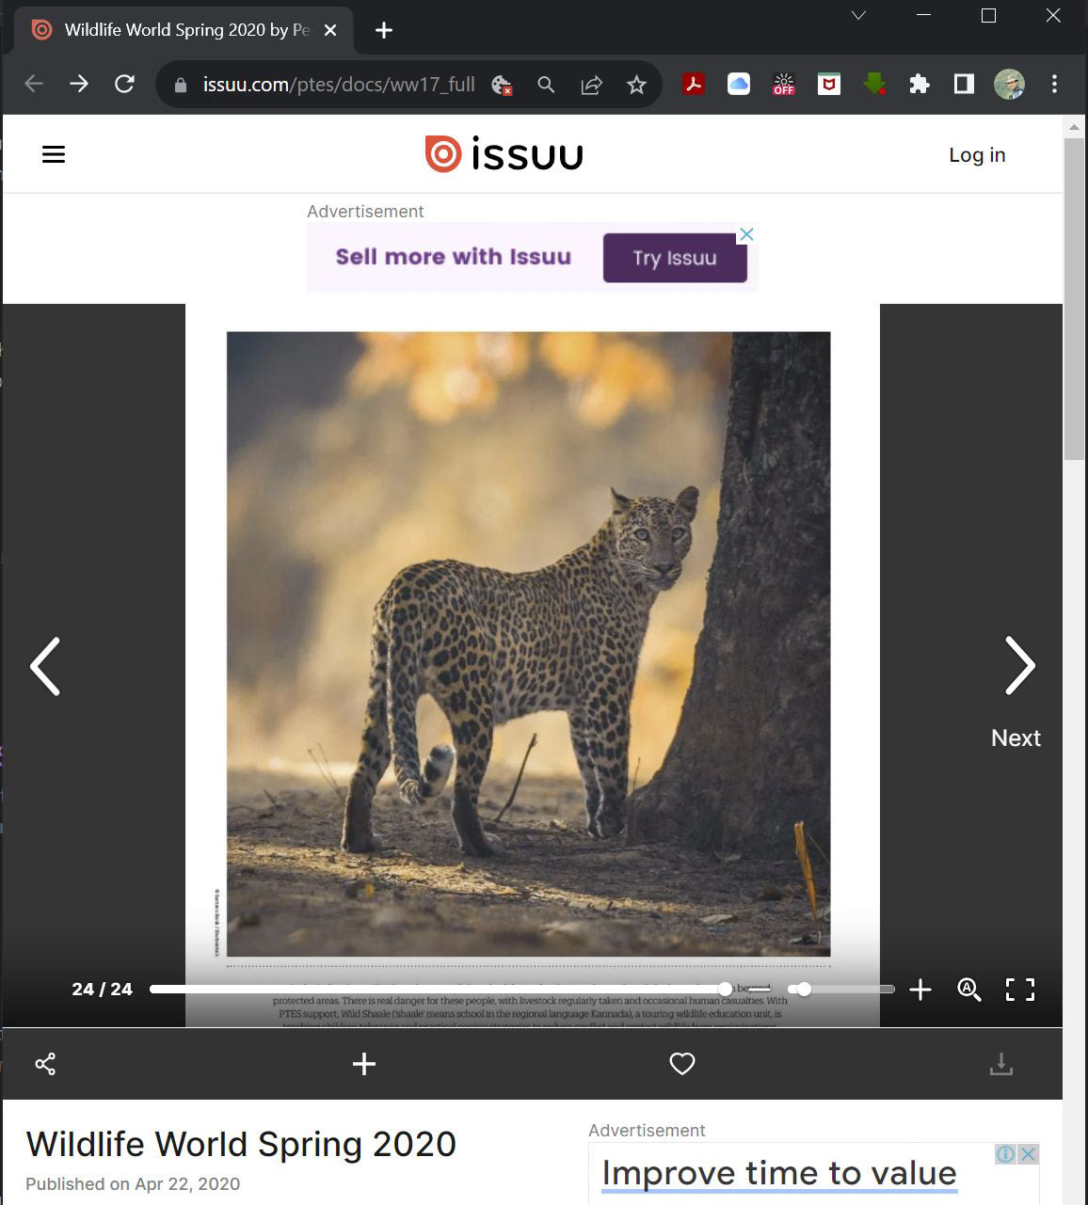Click the Published on Apr 22, 2020 text
The image size is (1088, 1205).
tap(133, 1184)
